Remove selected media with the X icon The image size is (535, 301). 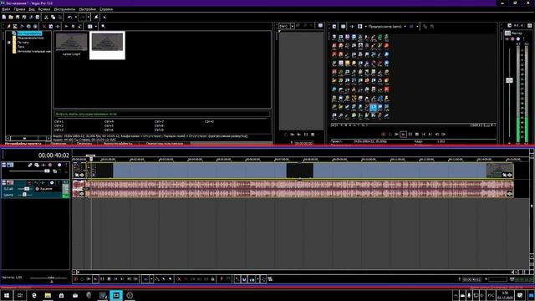[44, 26]
